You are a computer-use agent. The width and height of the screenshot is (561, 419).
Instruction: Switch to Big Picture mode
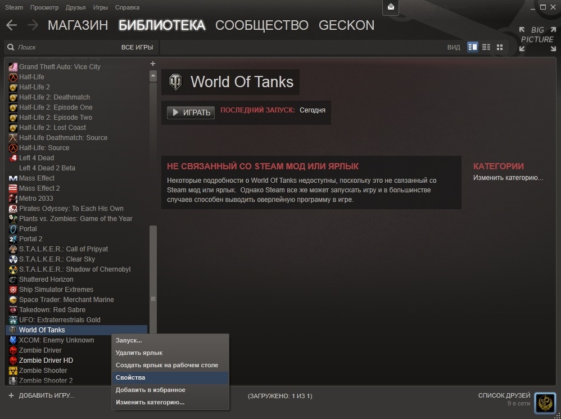click(x=537, y=39)
